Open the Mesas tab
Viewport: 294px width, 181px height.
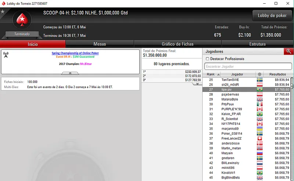point(100,44)
